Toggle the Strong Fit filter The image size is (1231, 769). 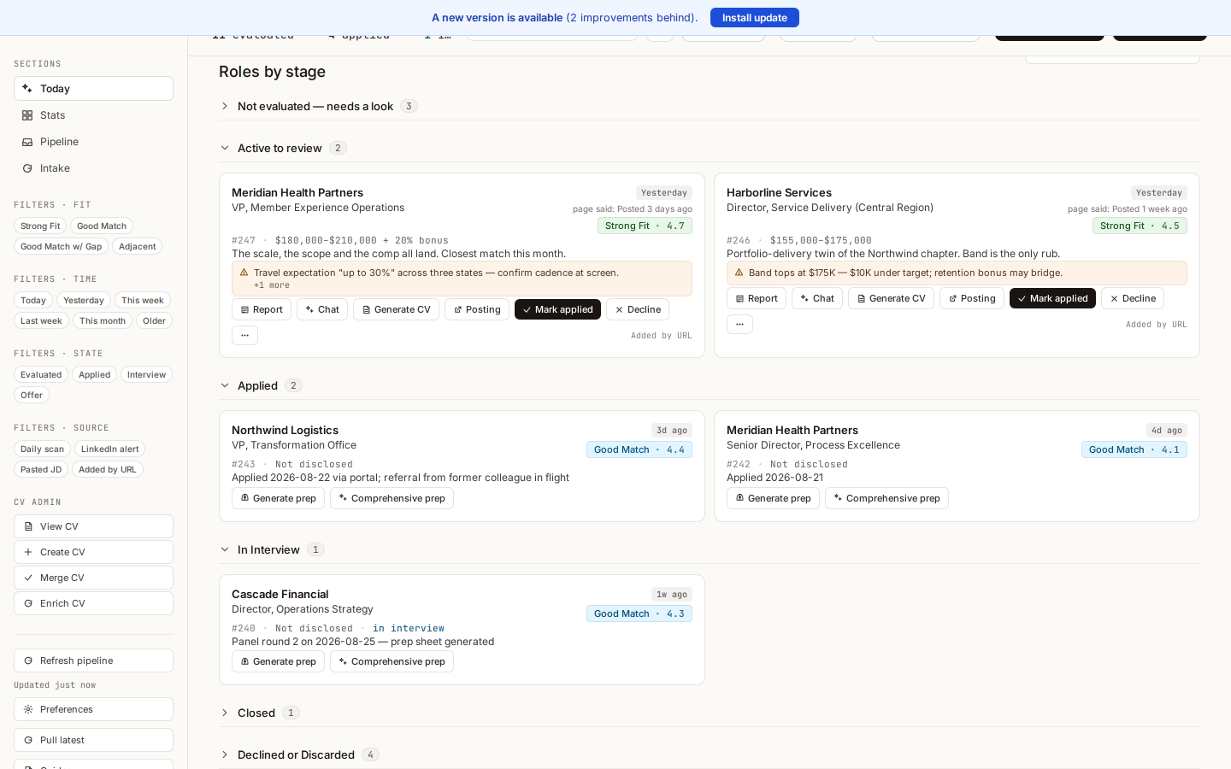40,226
